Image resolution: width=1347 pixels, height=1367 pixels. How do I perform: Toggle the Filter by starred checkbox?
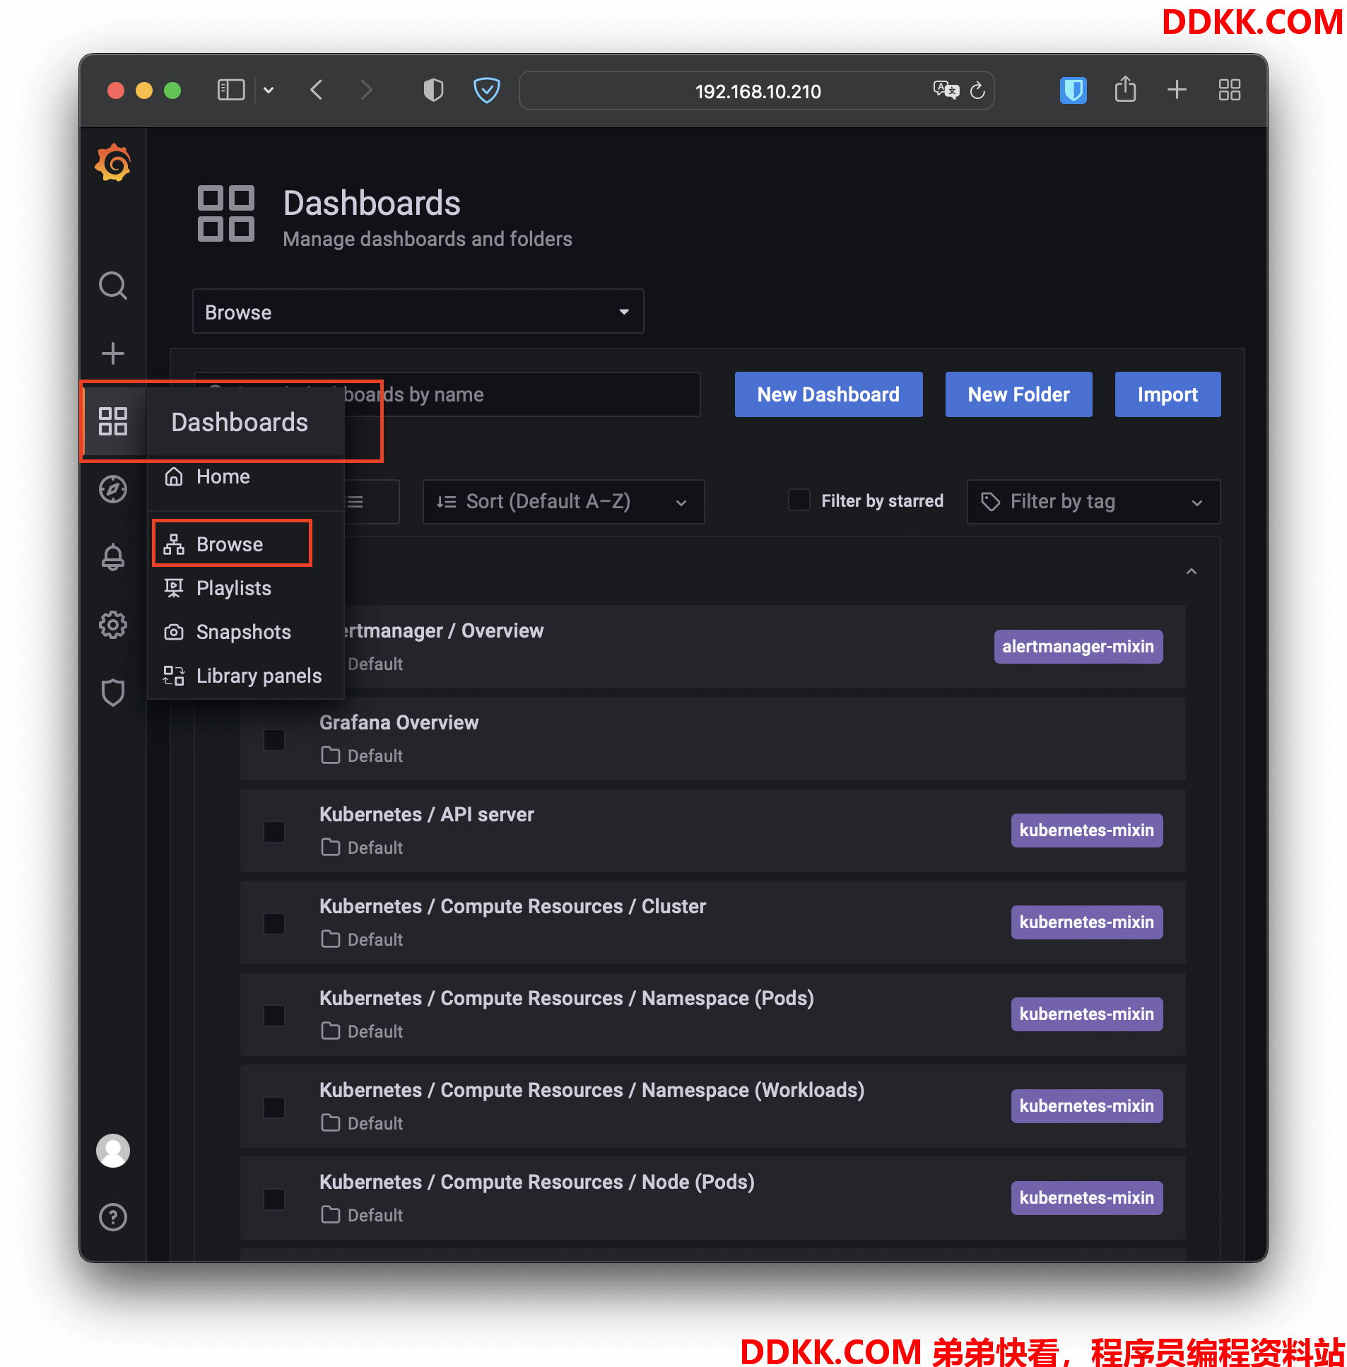799,500
